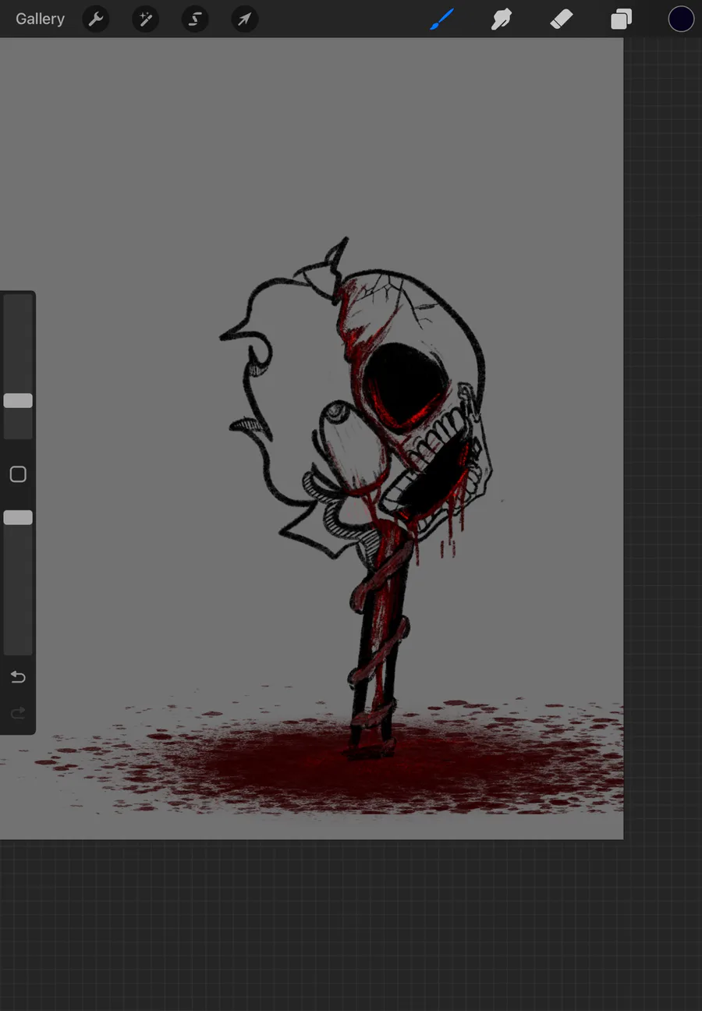
Task: Select the Smudge tool
Action: (x=502, y=19)
